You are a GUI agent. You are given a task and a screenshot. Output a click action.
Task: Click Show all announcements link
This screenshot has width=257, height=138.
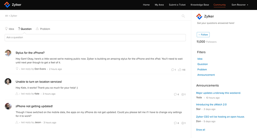point(200,130)
